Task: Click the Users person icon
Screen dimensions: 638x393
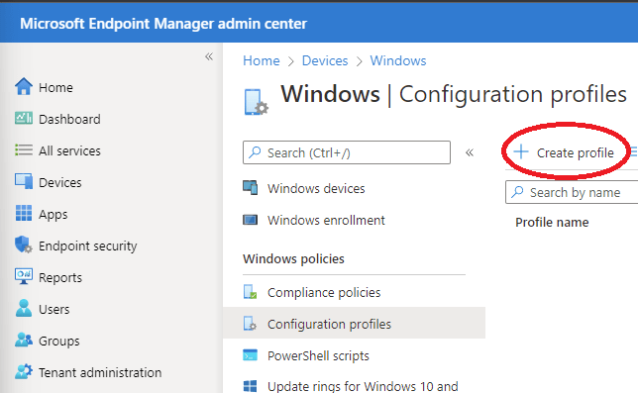Action: (x=24, y=308)
